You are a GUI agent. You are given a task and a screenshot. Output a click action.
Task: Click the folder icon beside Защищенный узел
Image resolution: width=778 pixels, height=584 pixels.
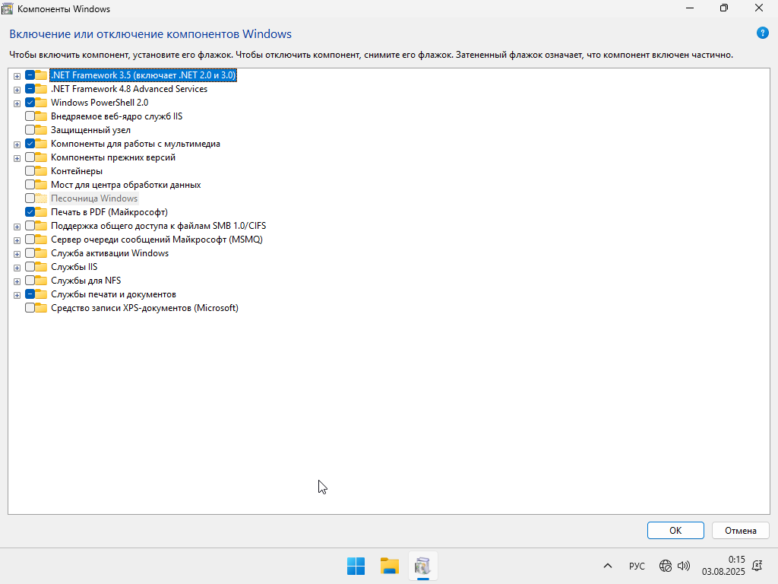point(42,129)
